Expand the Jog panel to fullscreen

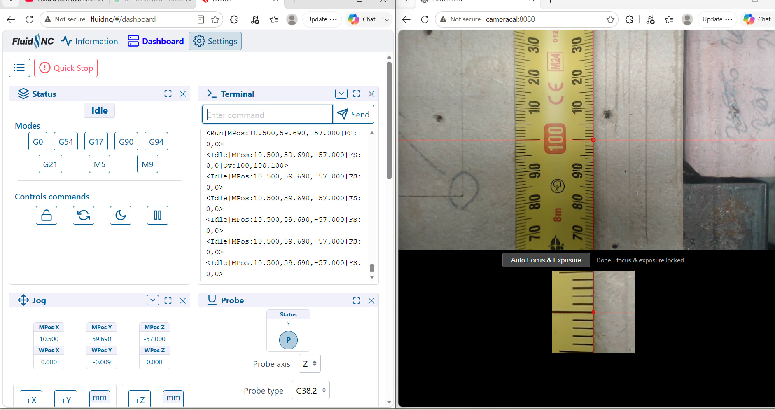click(x=168, y=300)
